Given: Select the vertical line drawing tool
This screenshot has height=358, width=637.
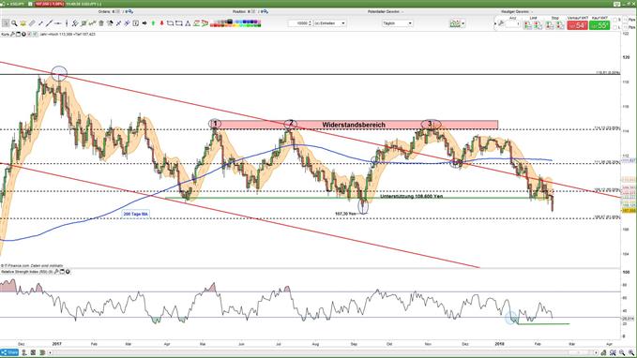Looking at the screenshot, I should click(67, 23).
